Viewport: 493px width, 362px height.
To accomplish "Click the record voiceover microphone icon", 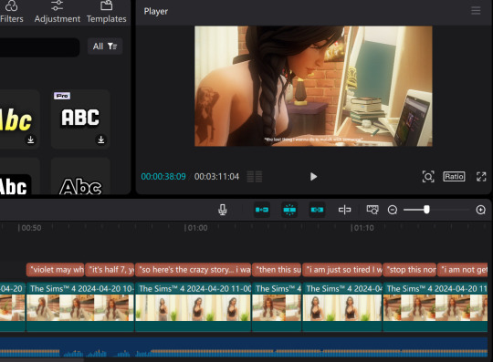I will tap(222, 210).
